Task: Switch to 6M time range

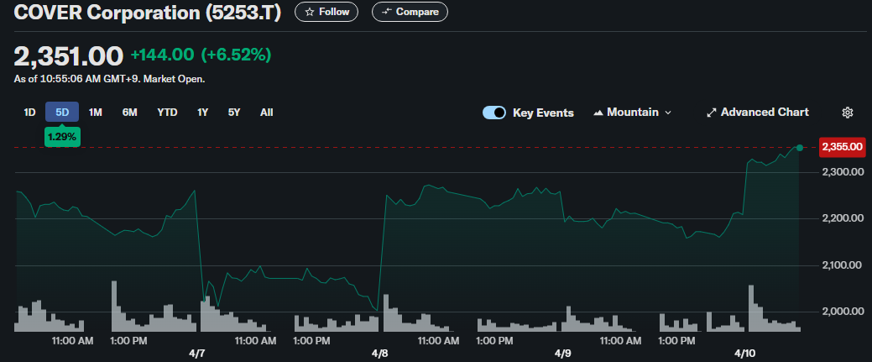Action: [x=129, y=112]
